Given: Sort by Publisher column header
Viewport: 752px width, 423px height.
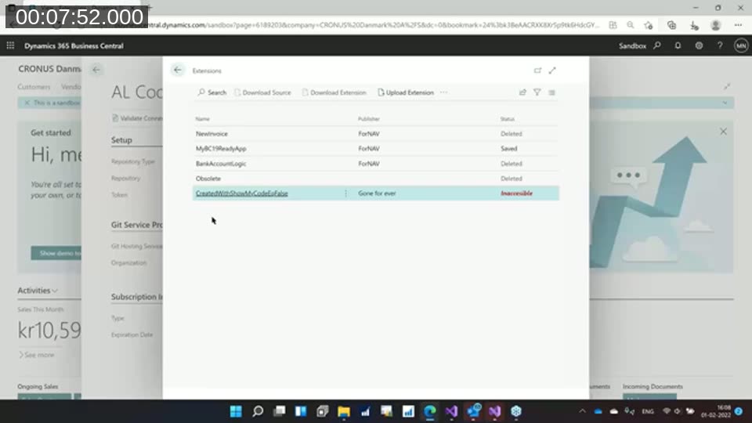Looking at the screenshot, I should point(369,119).
